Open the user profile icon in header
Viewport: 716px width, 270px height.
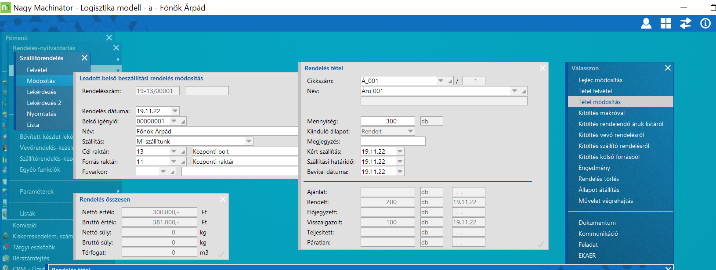tap(646, 24)
